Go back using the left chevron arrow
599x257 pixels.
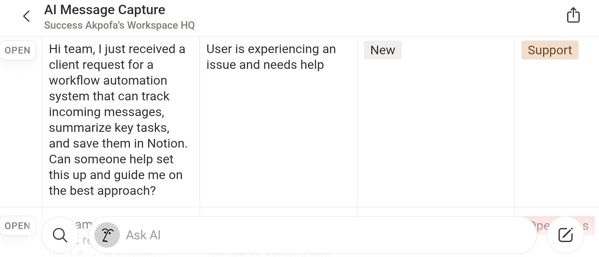pyautogui.click(x=26, y=17)
